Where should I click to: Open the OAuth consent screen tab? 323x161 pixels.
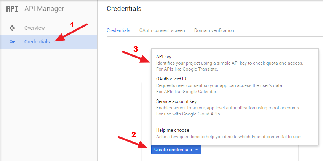tap(162, 30)
